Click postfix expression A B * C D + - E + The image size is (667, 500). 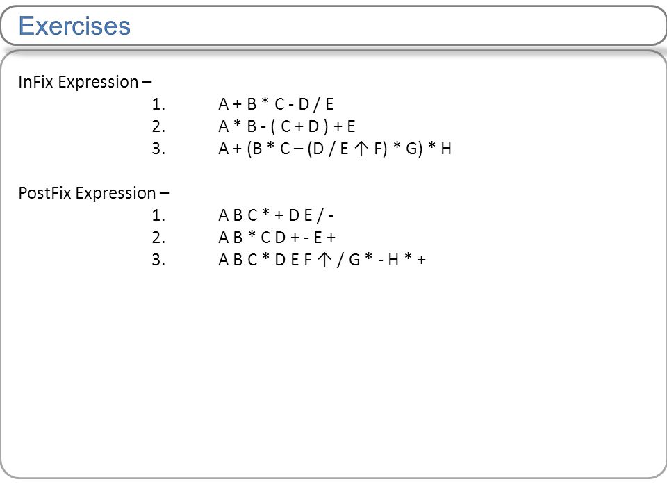277,237
